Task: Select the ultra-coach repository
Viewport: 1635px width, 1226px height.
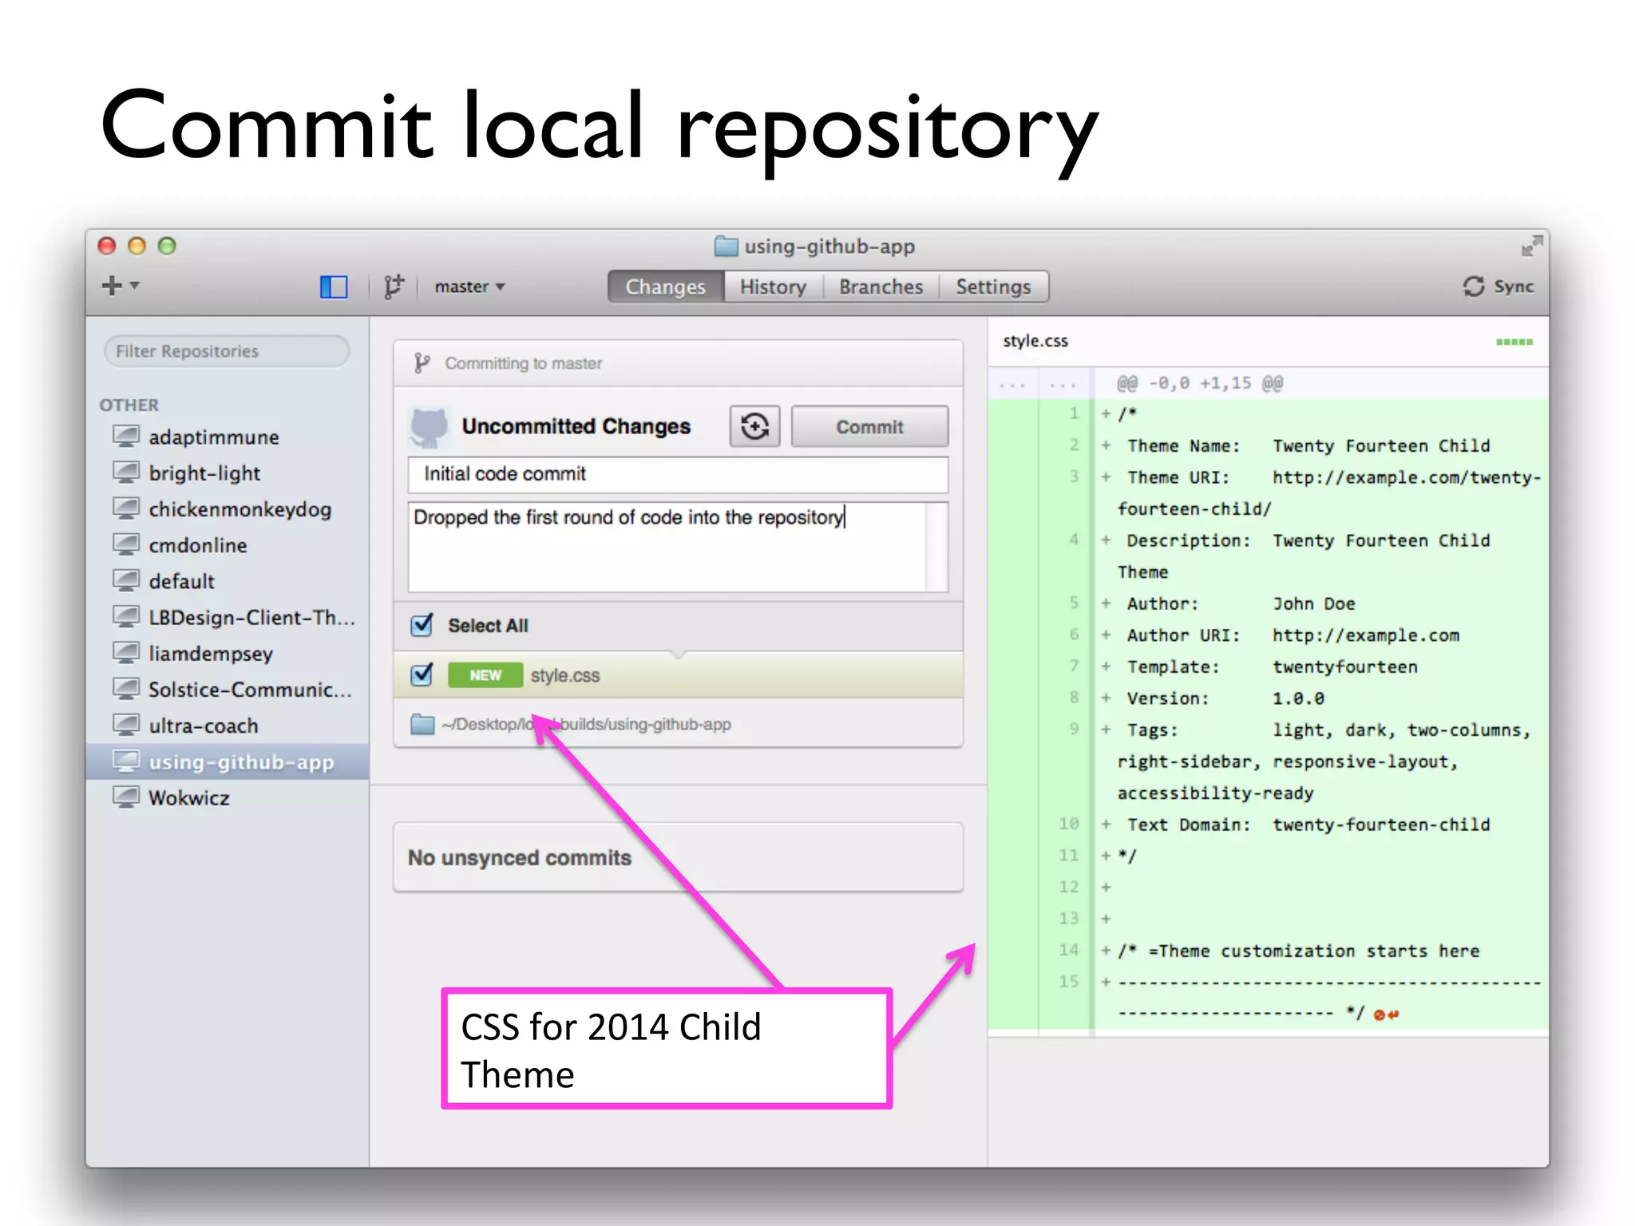Action: pos(228,726)
